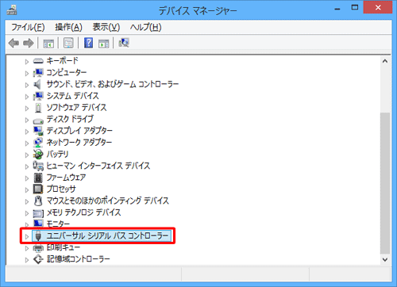Click the ファームウェア icon
The image size is (397, 287).
point(38,178)
